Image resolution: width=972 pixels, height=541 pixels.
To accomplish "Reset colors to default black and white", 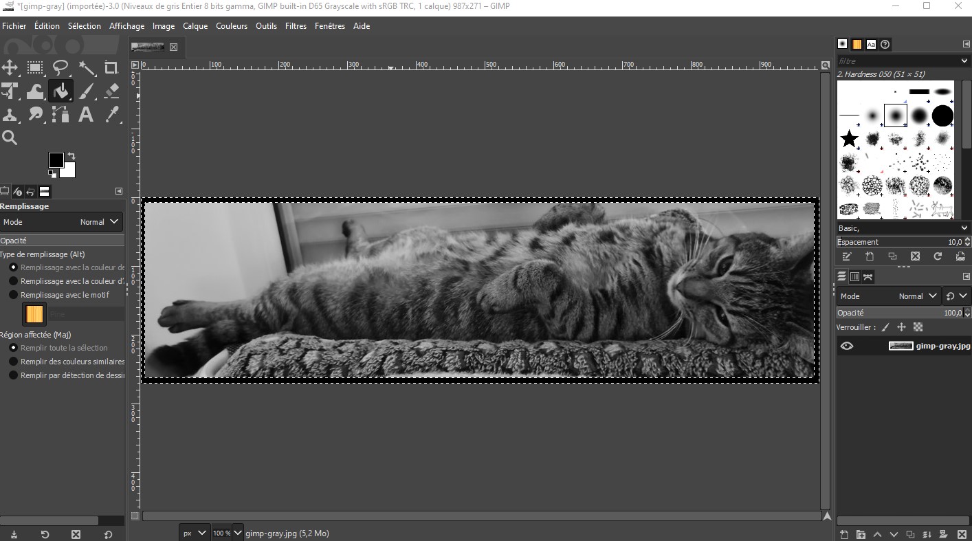I will 52,173.
